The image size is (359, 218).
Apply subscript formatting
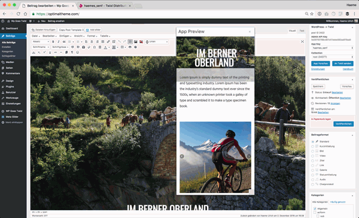(39, 53)
